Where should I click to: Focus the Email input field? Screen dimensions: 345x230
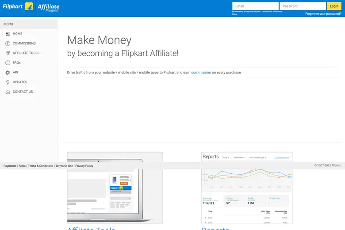255,6
